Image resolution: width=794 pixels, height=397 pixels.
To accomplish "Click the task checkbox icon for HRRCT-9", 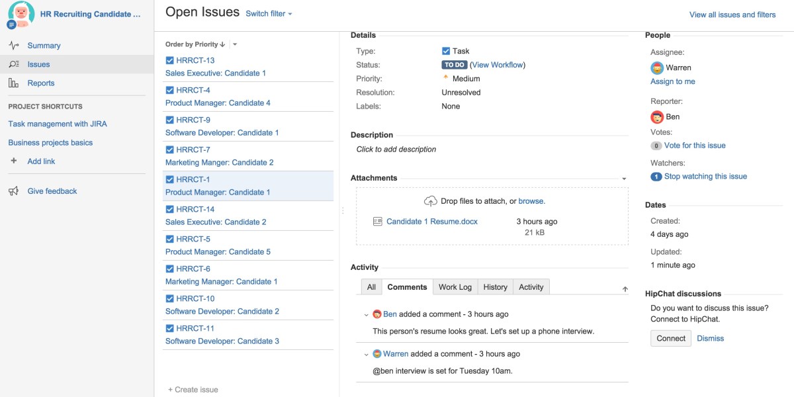I will (x=170, y=120).
